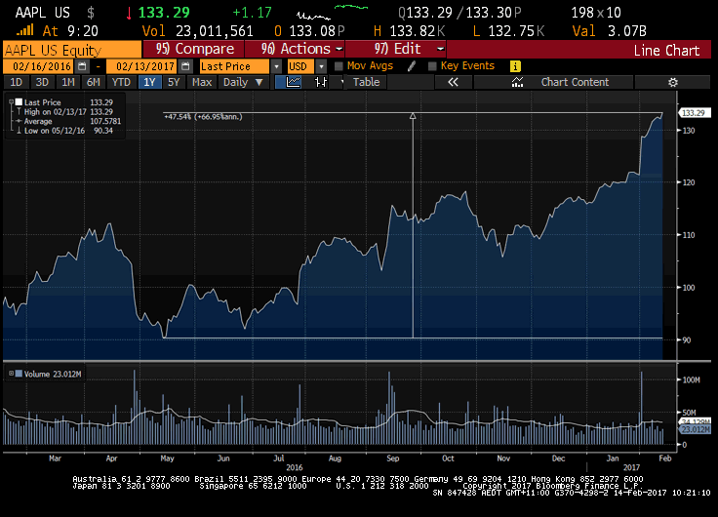Toggle the Last Price legend color box

point(19,102)
